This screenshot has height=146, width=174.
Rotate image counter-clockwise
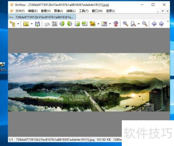(x=62, y=24)
